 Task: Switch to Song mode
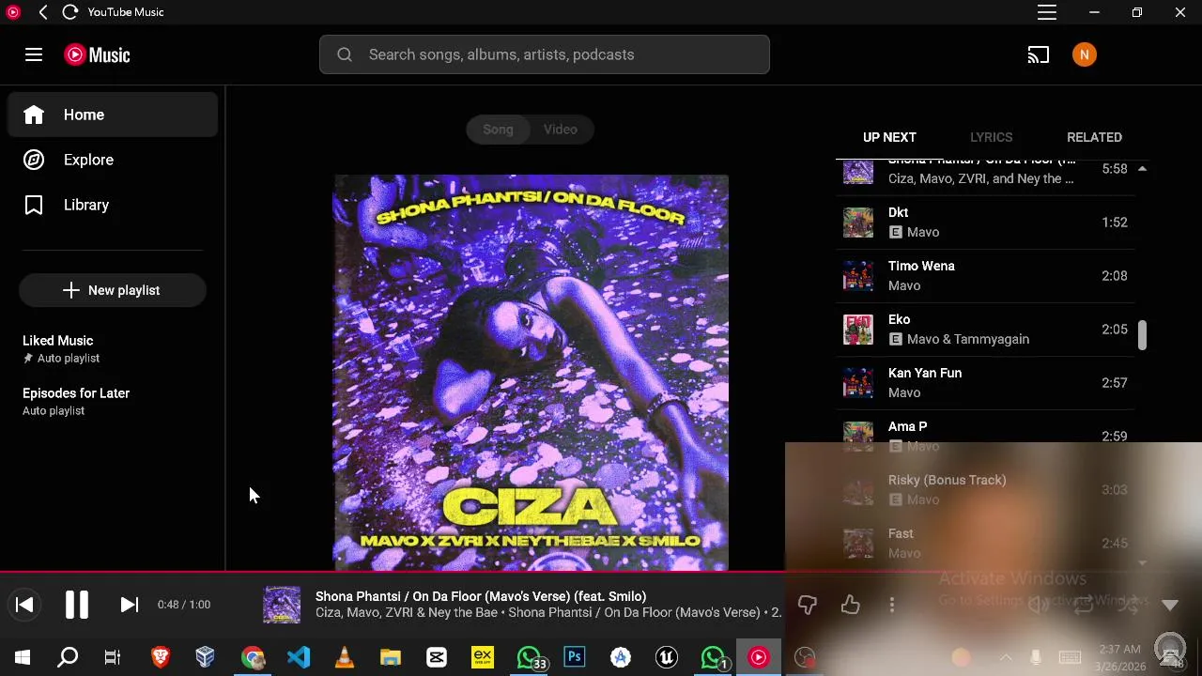[498, 130]
